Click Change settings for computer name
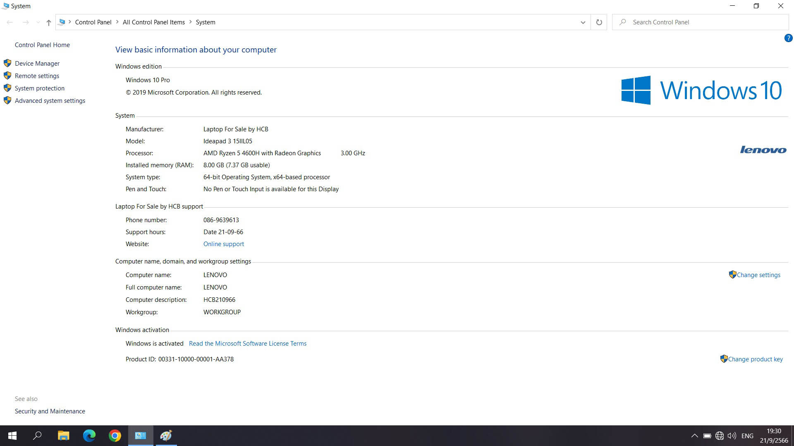Viewport: 794px width, 446px height. click(758, 275)
